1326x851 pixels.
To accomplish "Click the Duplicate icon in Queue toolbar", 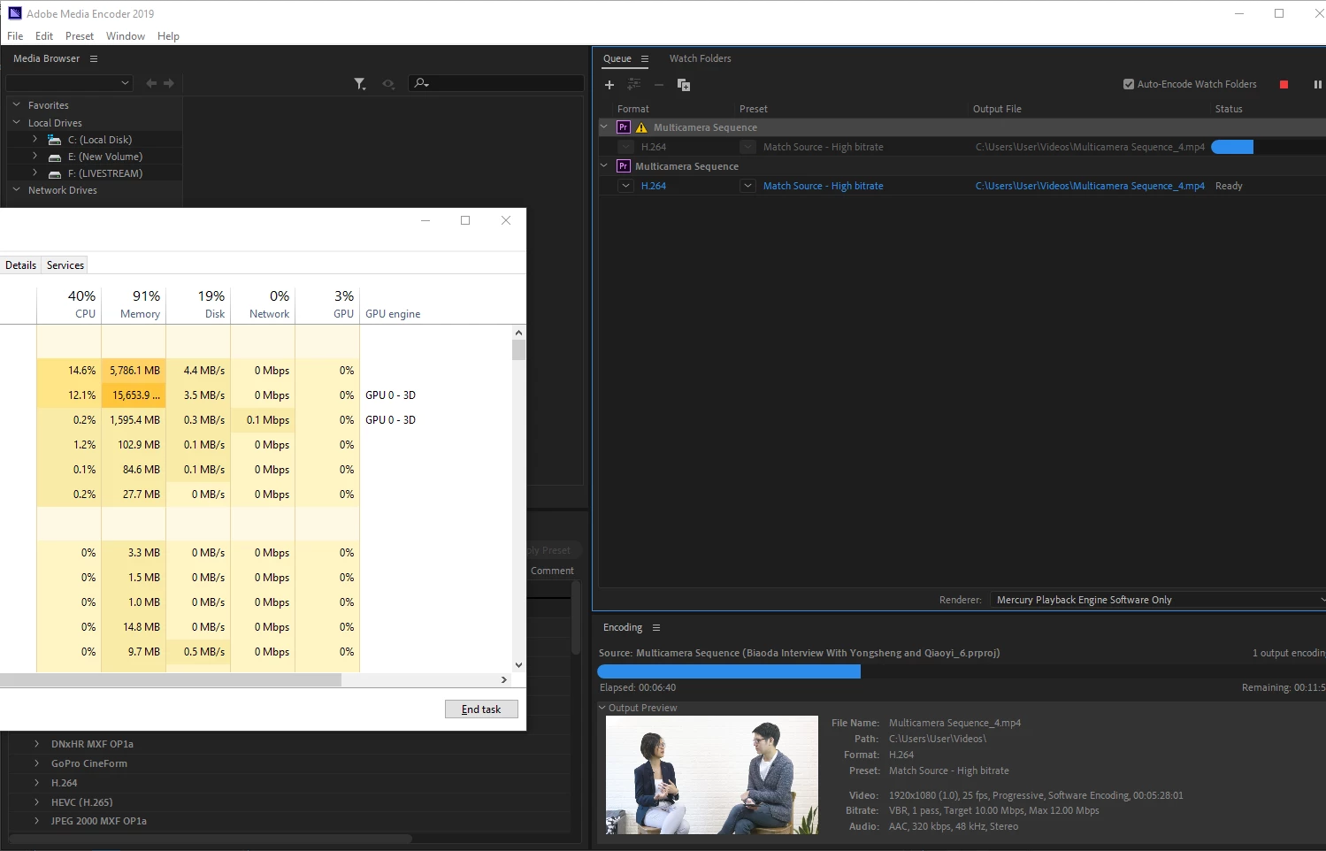I will pos(684,85).
